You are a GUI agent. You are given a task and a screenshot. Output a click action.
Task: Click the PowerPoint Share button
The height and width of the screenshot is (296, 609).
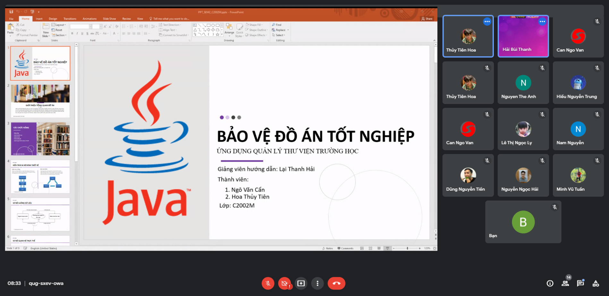pos(427,19)
